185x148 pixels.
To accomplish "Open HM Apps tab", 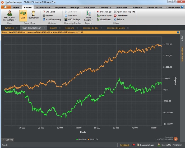I will (75, 7).
